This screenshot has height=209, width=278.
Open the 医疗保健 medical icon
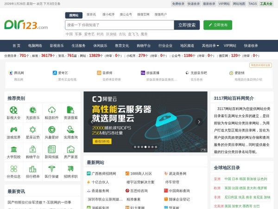click(x=52, y=169)
